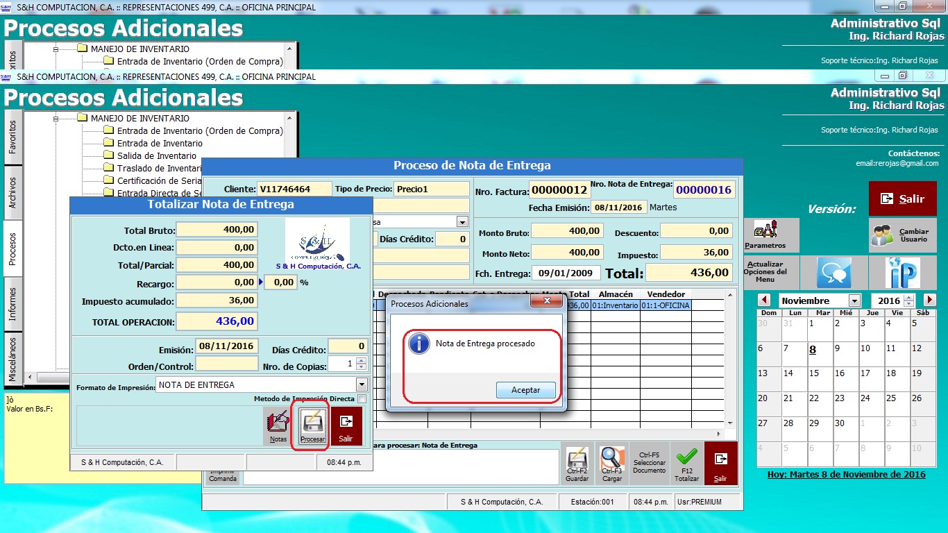Viewport: 948px width, 533px height.
Task: Click Aceptar in the message dialog
Action: [x=525, y=390]
